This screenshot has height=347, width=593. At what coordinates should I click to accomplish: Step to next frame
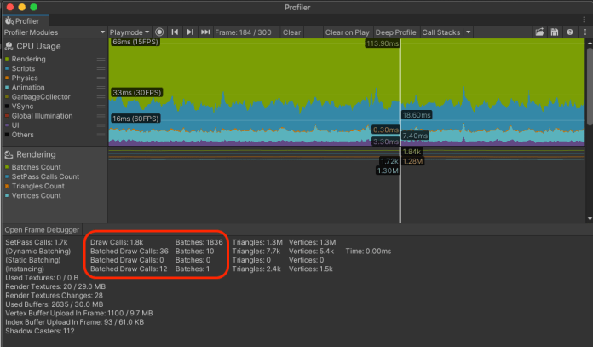(x=189, y=32)
